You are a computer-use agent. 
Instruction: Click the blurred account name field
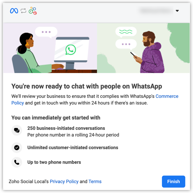tap(156, 11)
